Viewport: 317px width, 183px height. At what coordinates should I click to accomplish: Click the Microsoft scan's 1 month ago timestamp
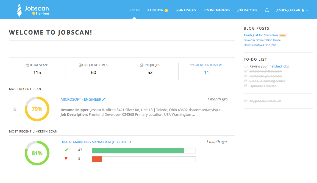(x=217, y=99)
